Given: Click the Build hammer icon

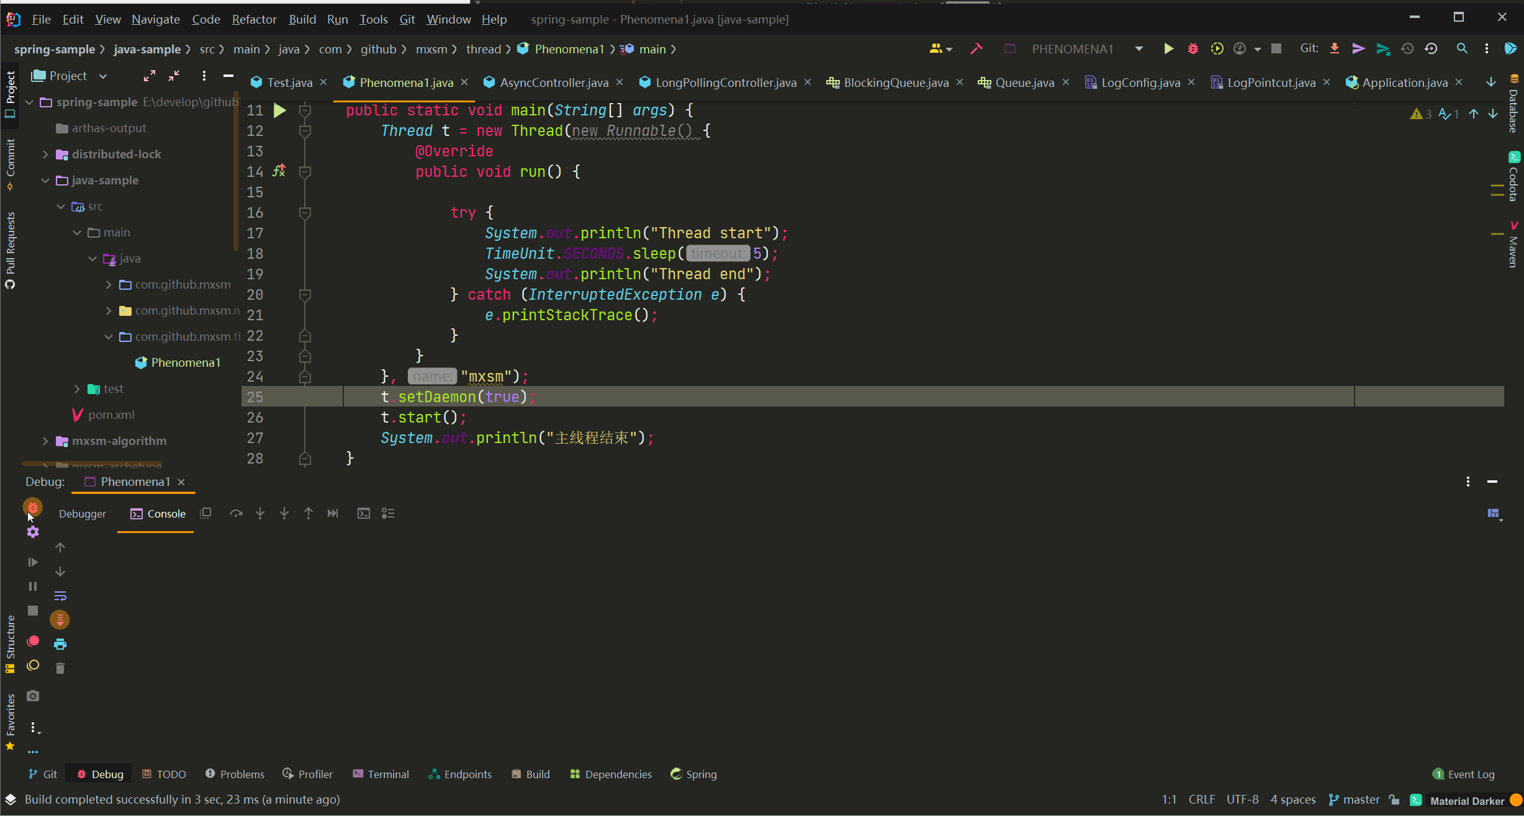Looking at the screenshot, I should (x=976, y=49).
